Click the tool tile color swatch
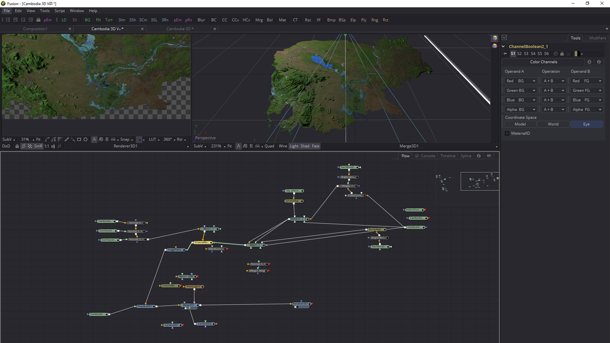This screenshot has height=343, width=610. coord(577,54)
